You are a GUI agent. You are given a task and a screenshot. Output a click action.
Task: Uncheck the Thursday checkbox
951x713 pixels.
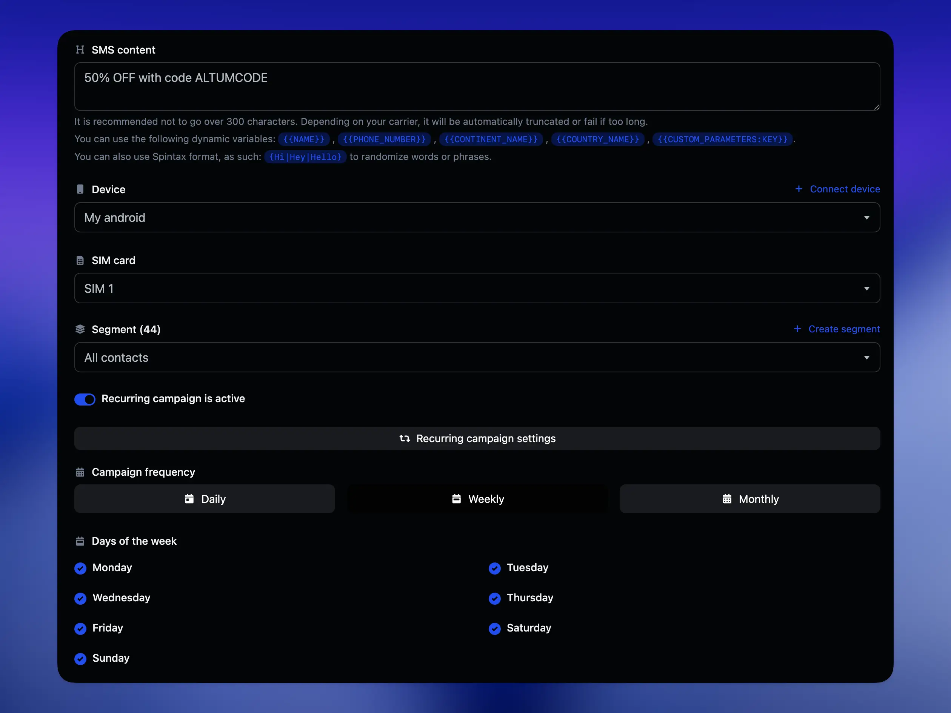[x=495, y=599]
